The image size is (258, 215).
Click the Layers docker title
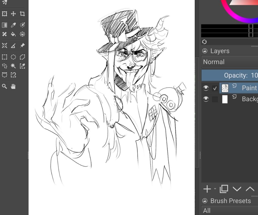click(x=220, y=51)
